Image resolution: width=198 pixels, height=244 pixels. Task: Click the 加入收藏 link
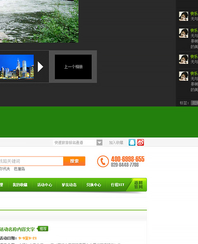pyautogui.click(x=116, y=142)
